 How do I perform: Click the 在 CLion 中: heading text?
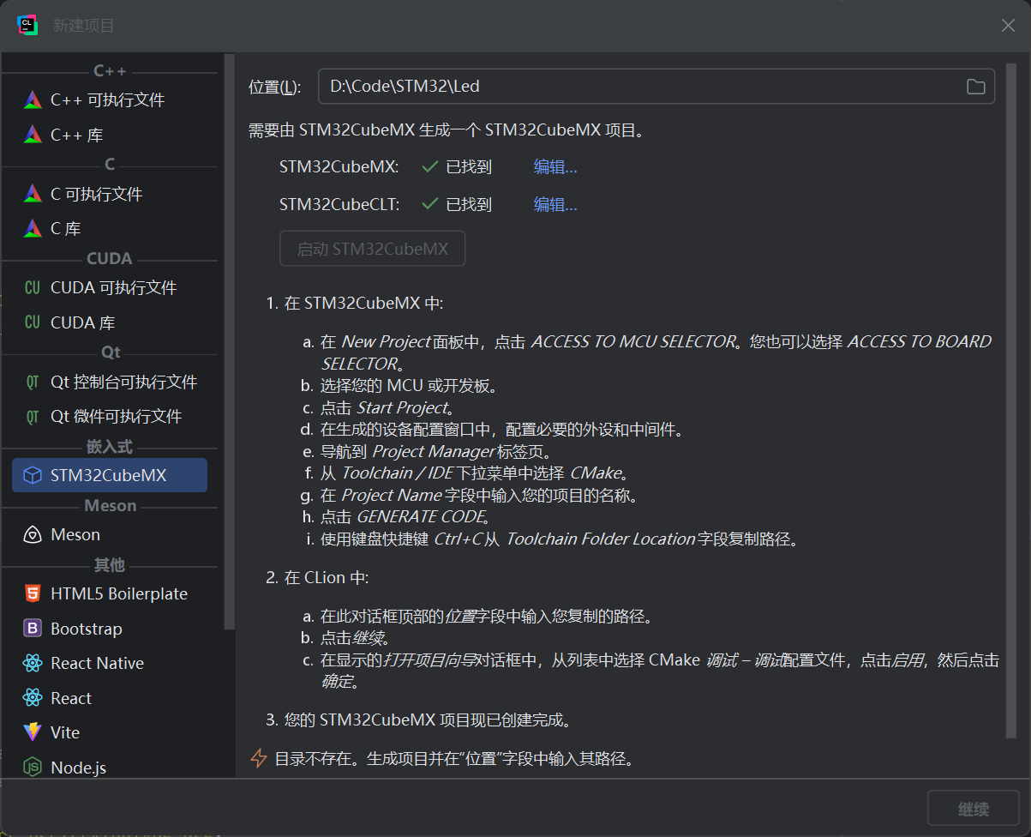(327, 577)
